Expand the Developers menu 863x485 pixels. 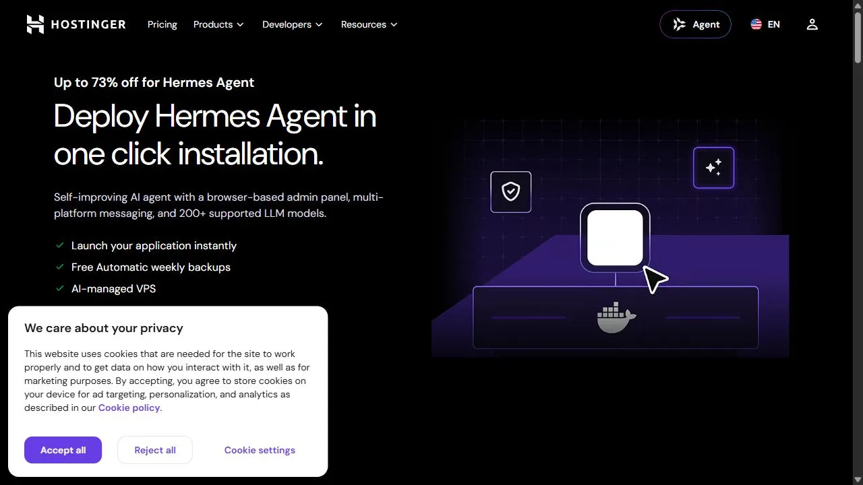pos(293,24)
